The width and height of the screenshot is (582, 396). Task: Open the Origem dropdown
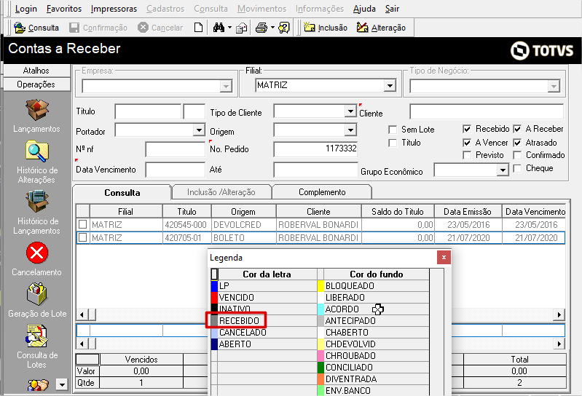[350, 130]
